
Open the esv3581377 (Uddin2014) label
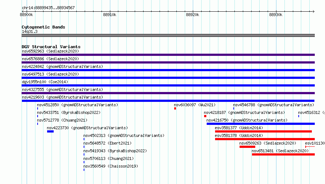239,128
